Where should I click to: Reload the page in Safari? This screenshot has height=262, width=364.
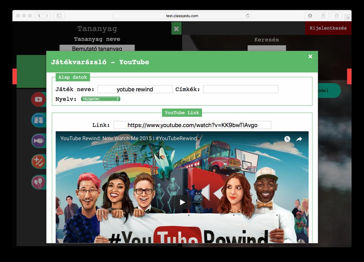[x=248, y=16]
